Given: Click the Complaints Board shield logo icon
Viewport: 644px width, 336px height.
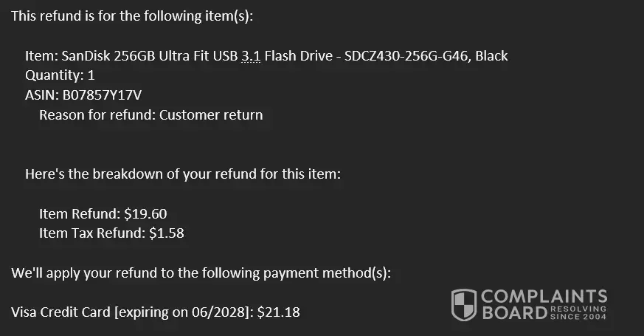Looking at the screenshot, I should [464, 305].
